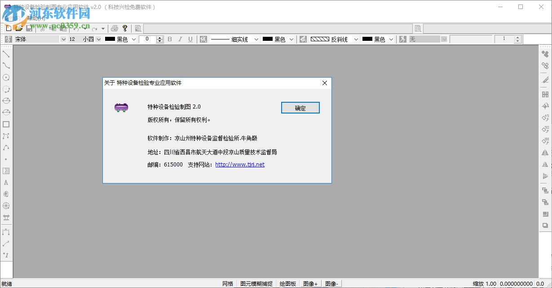Select the Text tool in the left toolbar

5,182
